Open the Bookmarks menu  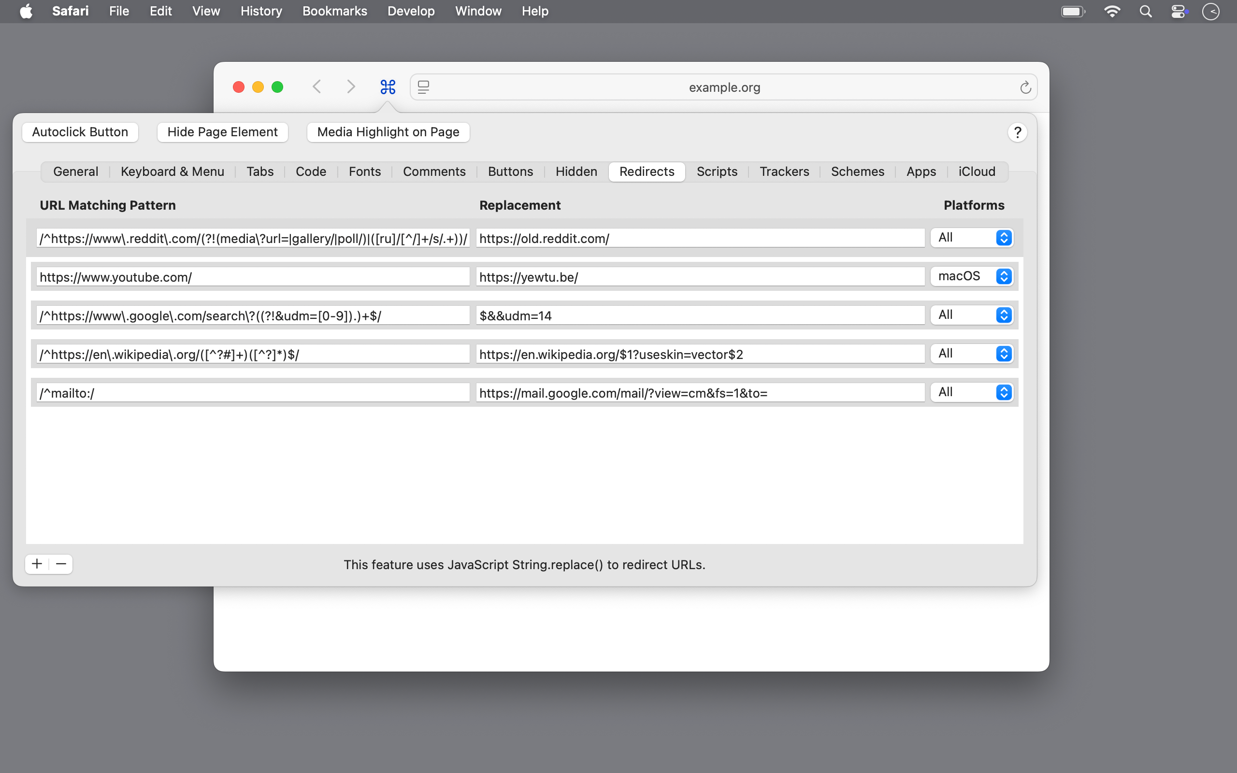(335, 11)
